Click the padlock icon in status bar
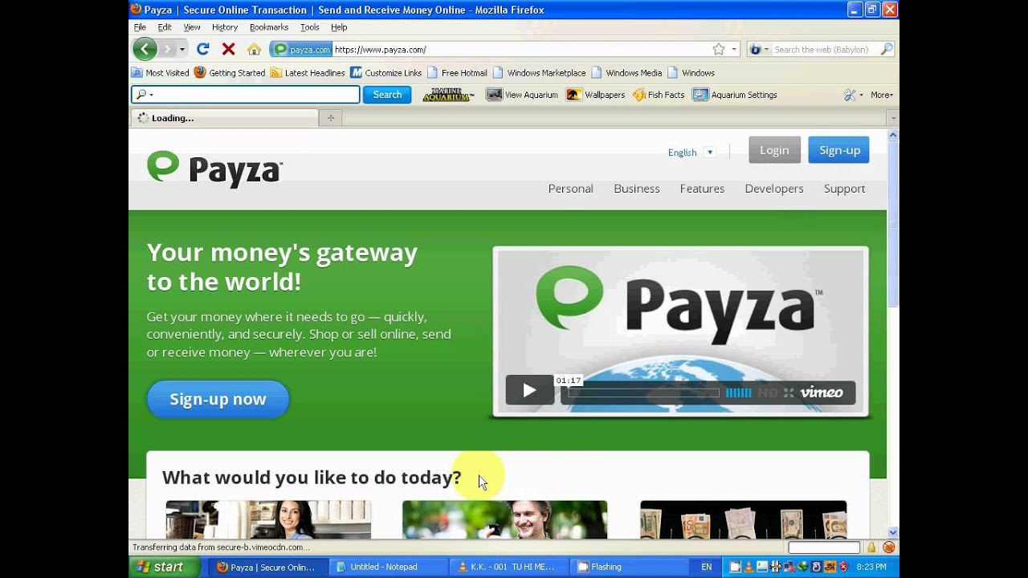Screen dimensions: 1028x578 (871, 547)
